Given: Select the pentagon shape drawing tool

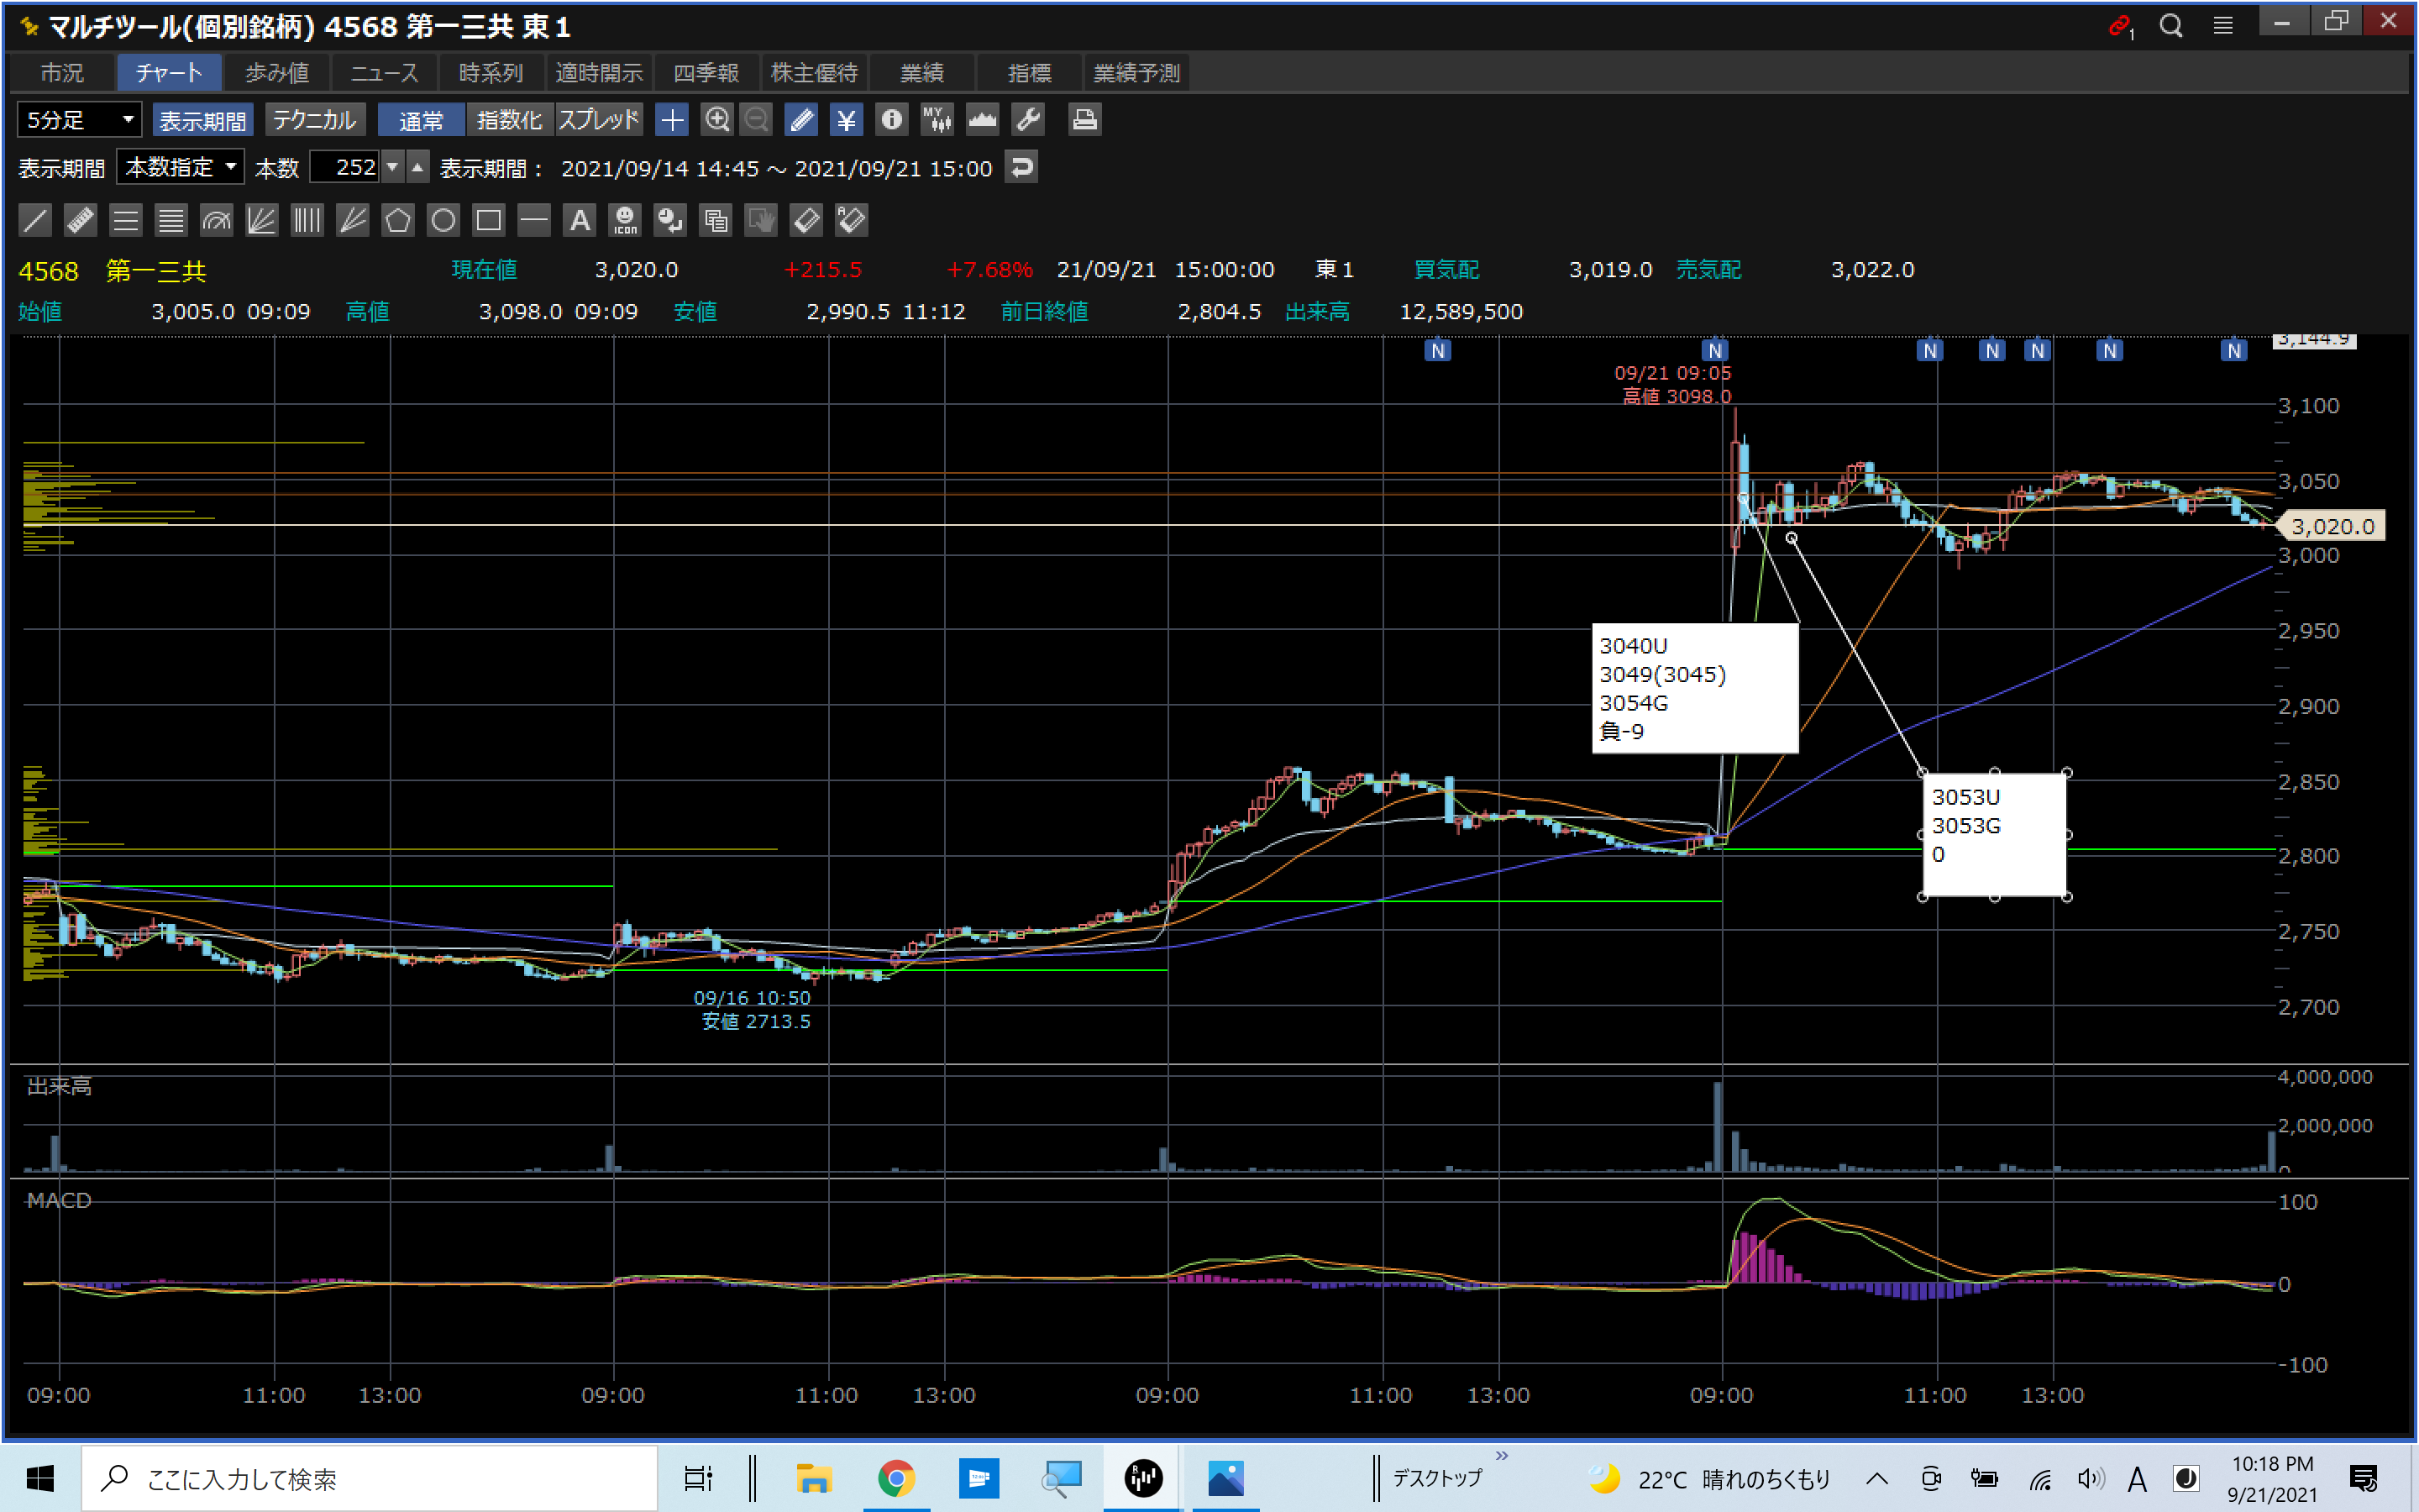Looking at the screenshot, I should (398, 220).
